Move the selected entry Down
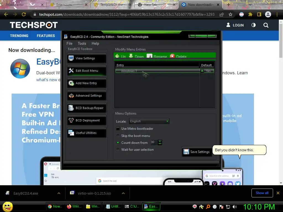This screenshot has width=283, height=212. tap(136, 56)
